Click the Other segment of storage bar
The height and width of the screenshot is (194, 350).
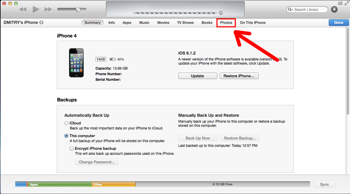114,184
